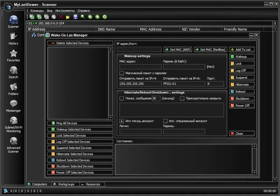
Task: Open Subnet/Wi-Fi Monitoring
Action: coord(13,124)
